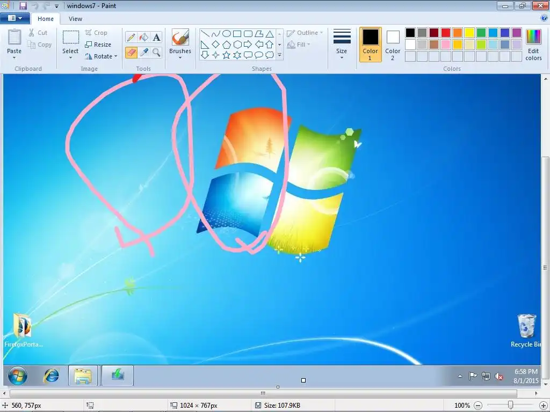Choose the Four-point star shape
The image size is (550, 412).
pos(216,55)
